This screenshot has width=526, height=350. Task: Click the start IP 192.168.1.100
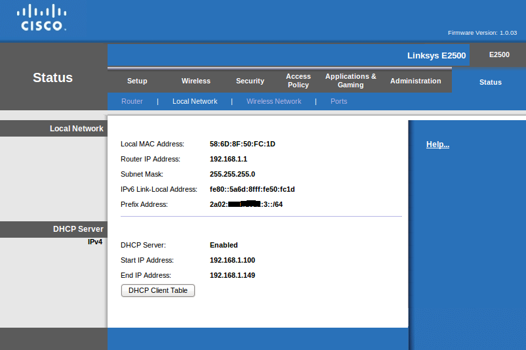(232, 260)
